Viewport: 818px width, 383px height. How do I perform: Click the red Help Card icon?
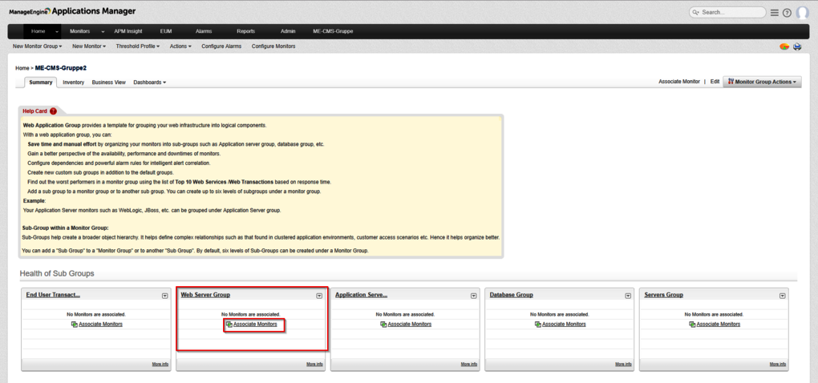click(54, 111)
